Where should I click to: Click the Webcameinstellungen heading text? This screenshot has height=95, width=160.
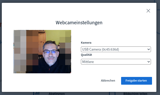79,23
